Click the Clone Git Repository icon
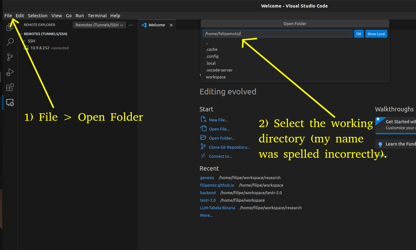This screenshot has height=250, width=416. point(203,147)
